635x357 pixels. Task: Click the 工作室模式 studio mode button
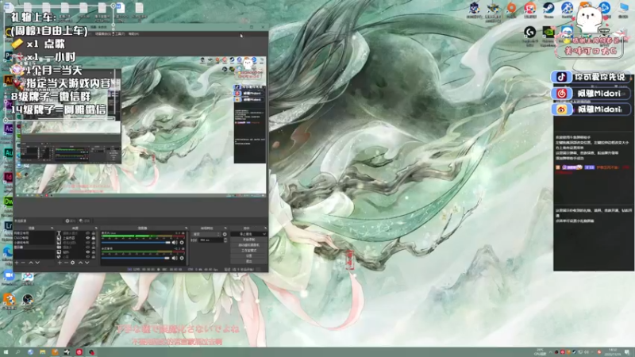248,251
